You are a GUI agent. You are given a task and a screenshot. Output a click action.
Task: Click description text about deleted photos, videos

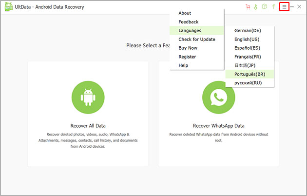point(88,140)
